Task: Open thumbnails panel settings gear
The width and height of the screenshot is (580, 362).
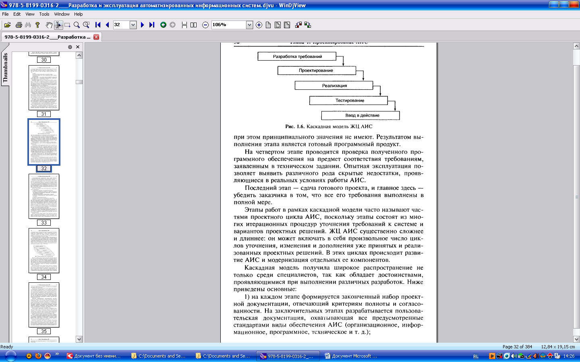Action: (70, 47)
